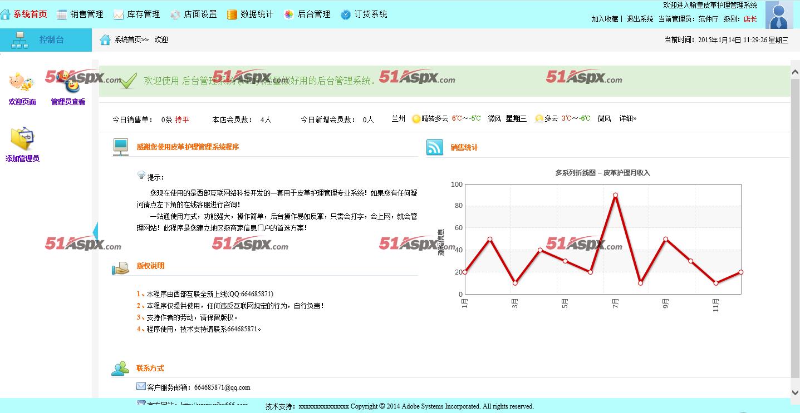
Task: Open 欢迎页面 sidebar icon
Action: tap(21, 82)
